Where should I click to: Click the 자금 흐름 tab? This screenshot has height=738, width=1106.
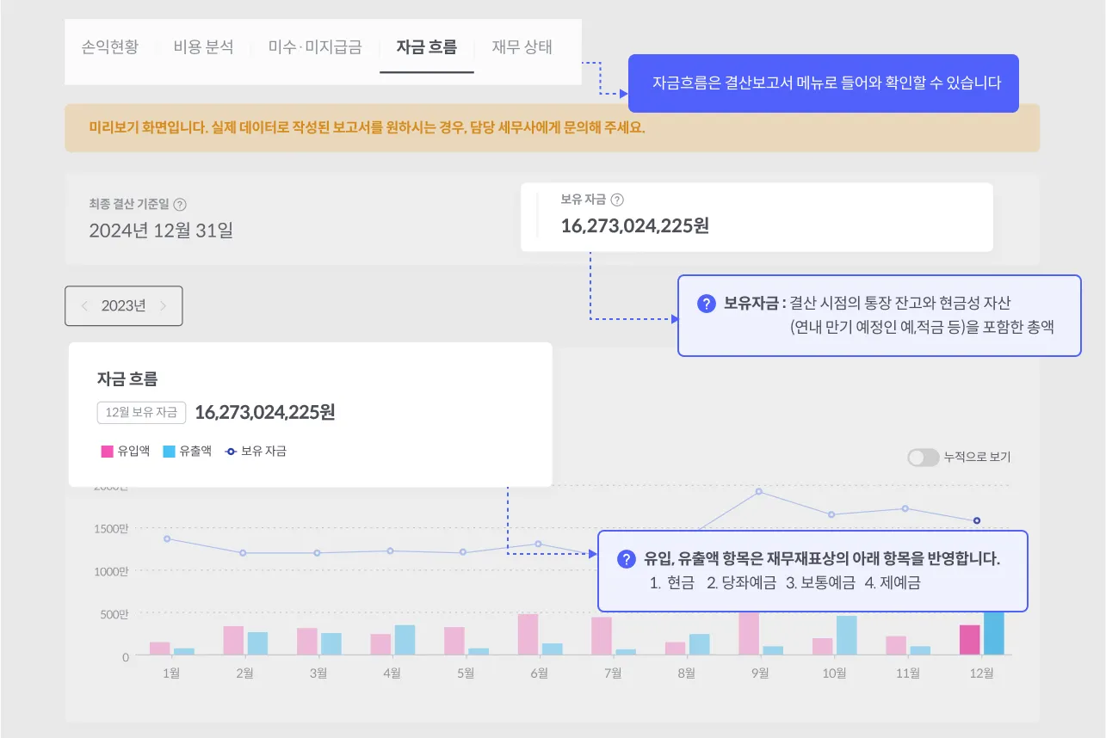(427, 47)
